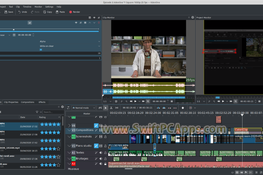The height and width of the screenshot is (175, 263).
Task: Switch to the Effects tab
Action: pos(42,102)
